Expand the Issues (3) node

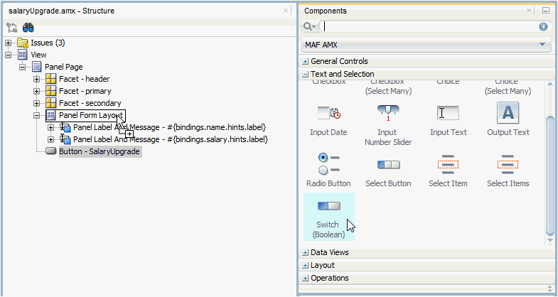click(9, 43)
